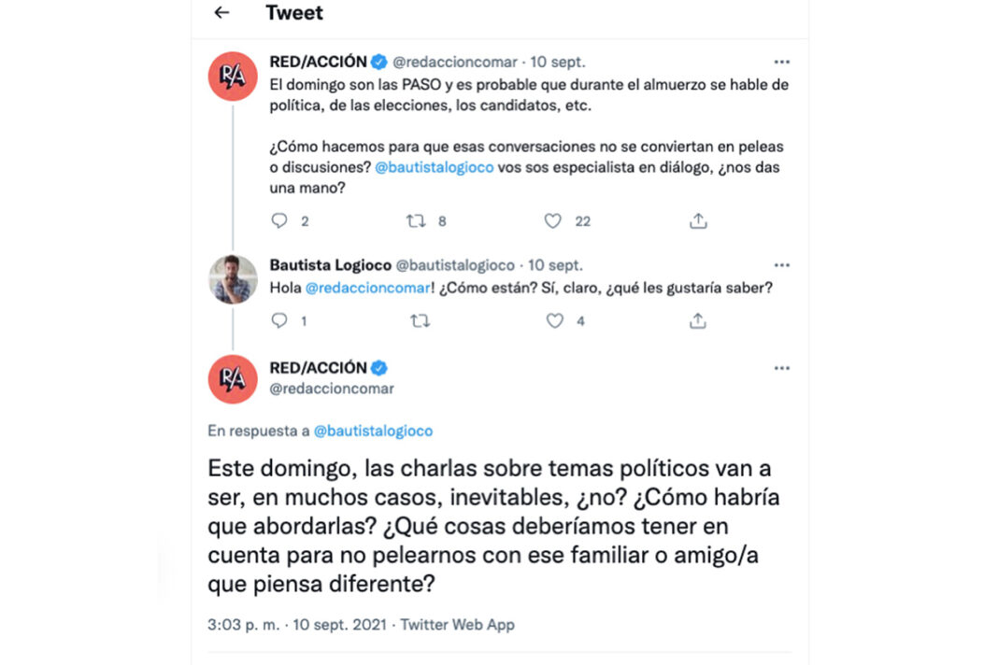Like Bautista Logioco's tweet
Screen dimensions: 998x665
555,321
